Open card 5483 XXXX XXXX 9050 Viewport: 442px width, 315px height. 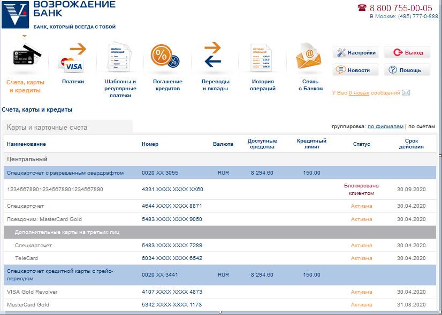(x=172, y=219)
